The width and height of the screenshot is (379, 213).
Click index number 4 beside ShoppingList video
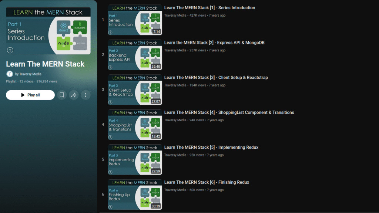[103, 125]
